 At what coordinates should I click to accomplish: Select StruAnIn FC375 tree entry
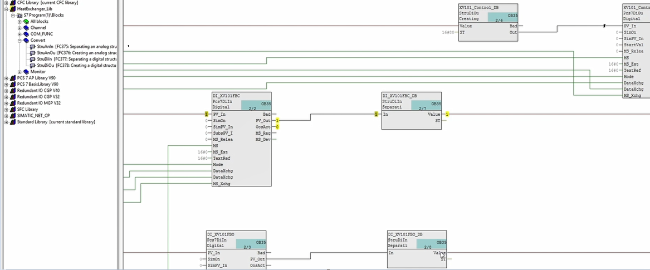pyautogui.click(x=77, y=46)
